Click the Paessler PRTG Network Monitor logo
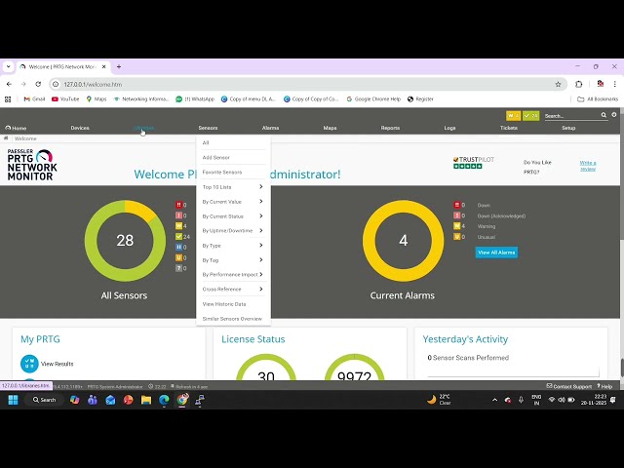The image size is (624, 468). (x=32, y=165)
